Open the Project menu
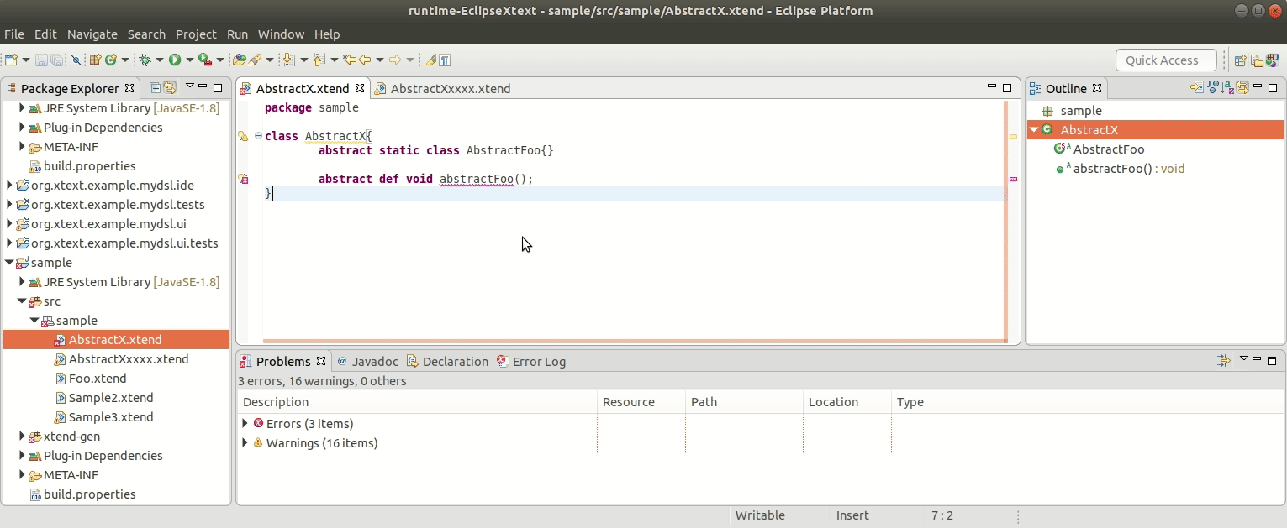Screen dimensions: 1287x528 point(196,34)
